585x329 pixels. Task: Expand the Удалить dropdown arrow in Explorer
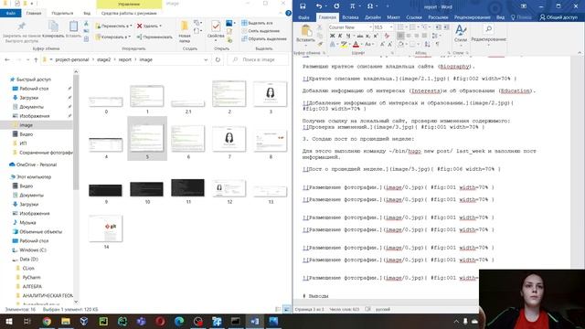[x=161, y=26]
